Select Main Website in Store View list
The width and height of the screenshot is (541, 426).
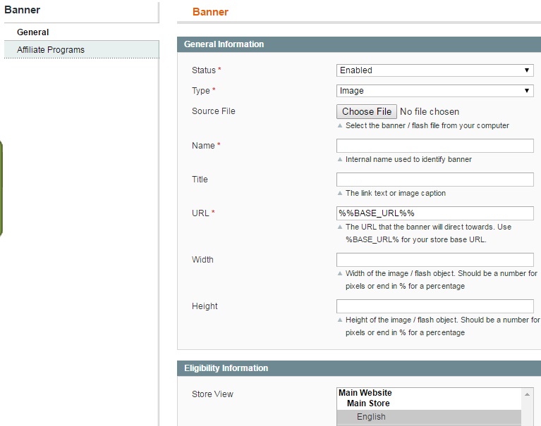(x=365, y=393)
